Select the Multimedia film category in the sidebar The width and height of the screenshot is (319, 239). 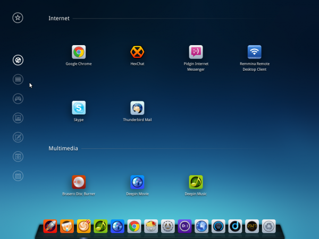click(x=18, y=79)
